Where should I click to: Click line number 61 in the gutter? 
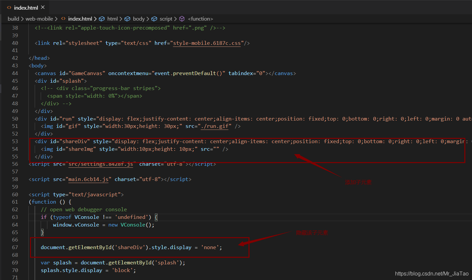tap(15, 202)
